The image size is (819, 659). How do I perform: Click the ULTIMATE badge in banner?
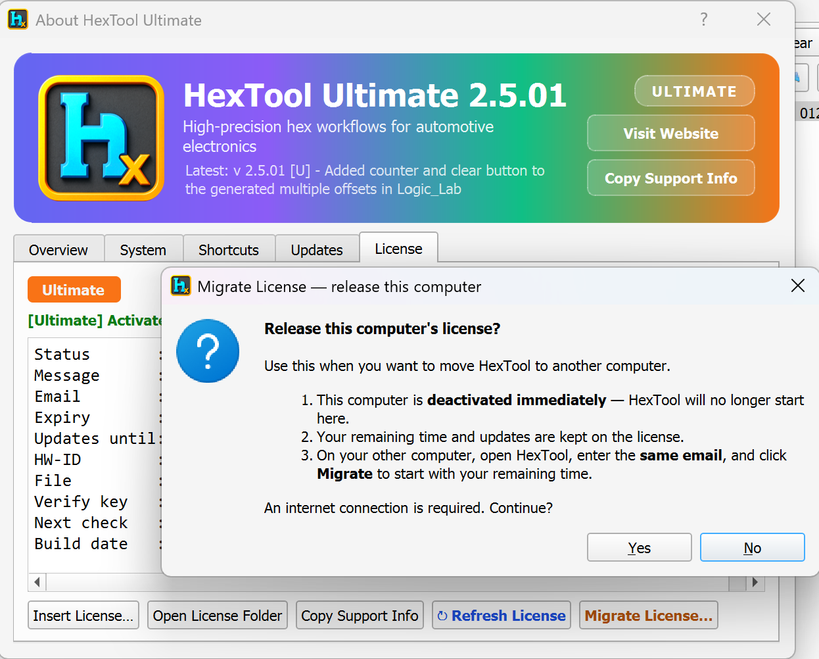pyautogui.click(x=694, y=91)
